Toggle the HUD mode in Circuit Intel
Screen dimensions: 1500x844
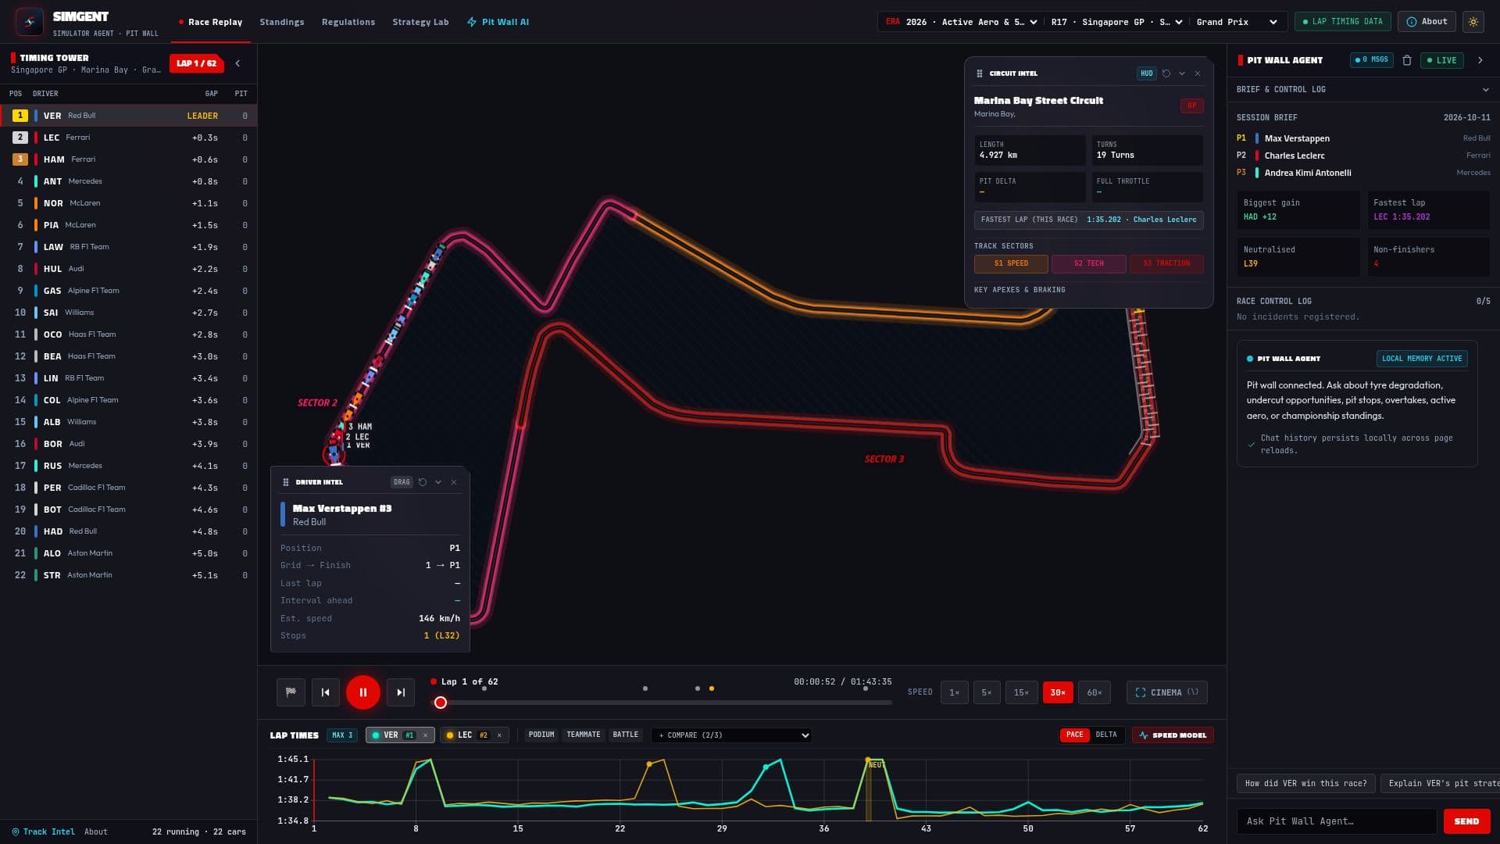coord(1146,73)
